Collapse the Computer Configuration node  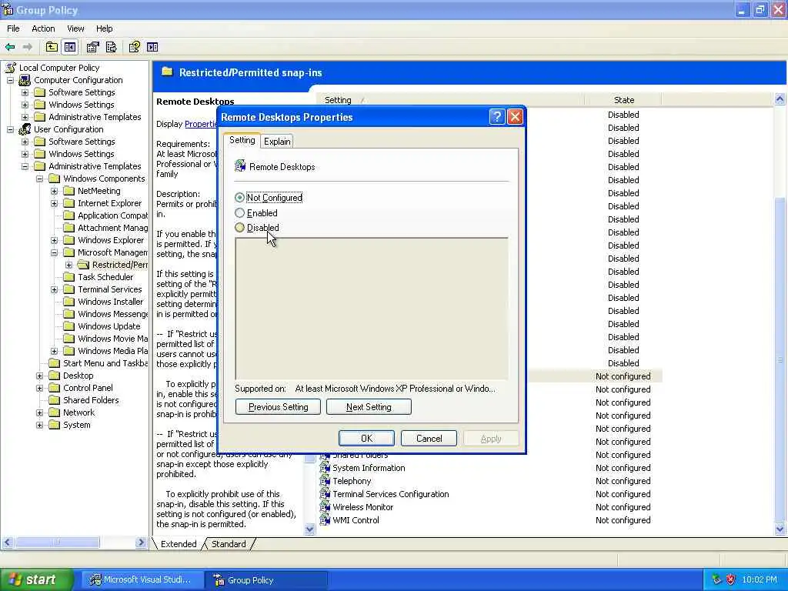11,80
